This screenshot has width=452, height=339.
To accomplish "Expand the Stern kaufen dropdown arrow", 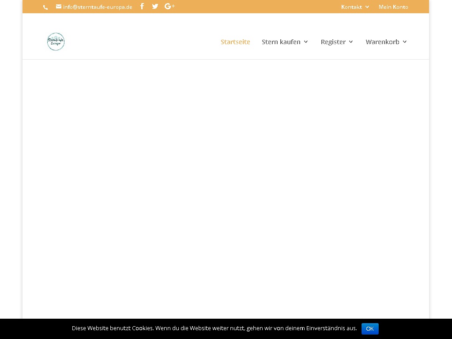I will (306, 41).
